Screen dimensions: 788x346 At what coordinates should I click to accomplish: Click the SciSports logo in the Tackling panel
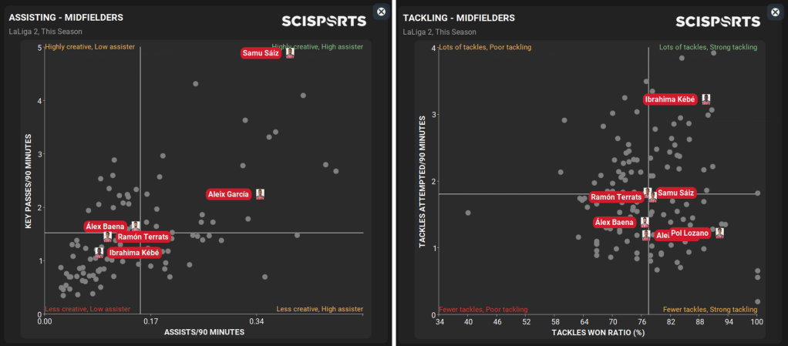716,22
